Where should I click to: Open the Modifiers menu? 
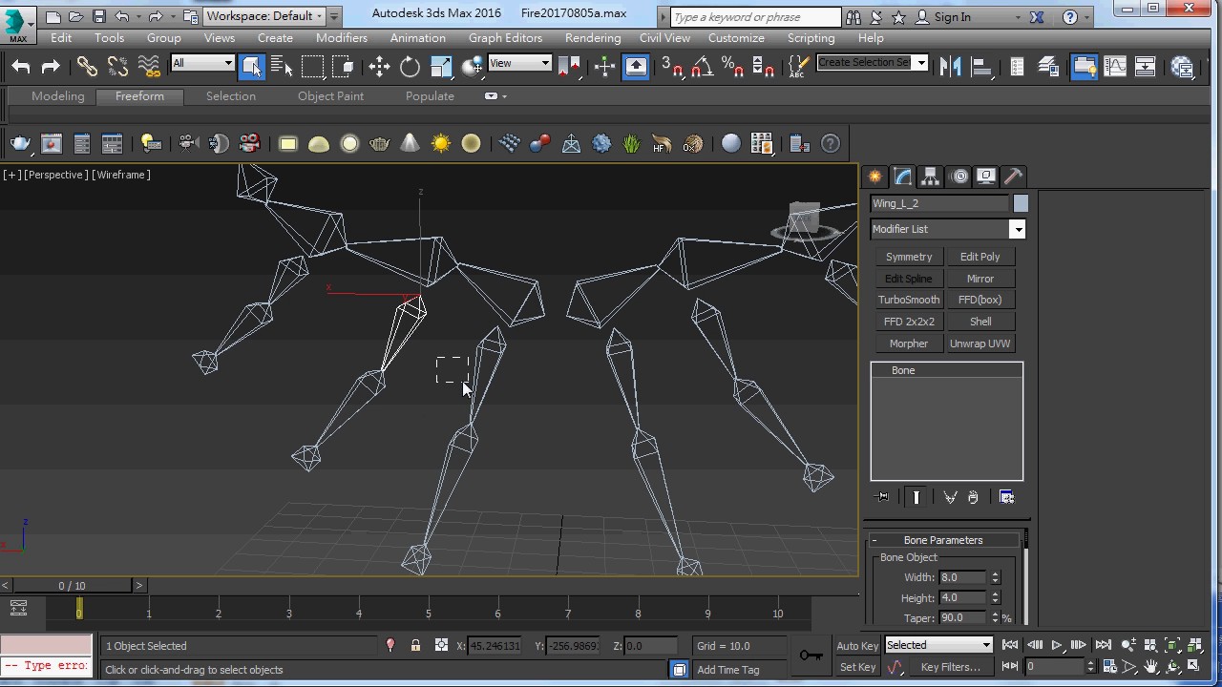pyautogui.click(x=341, y=38)
